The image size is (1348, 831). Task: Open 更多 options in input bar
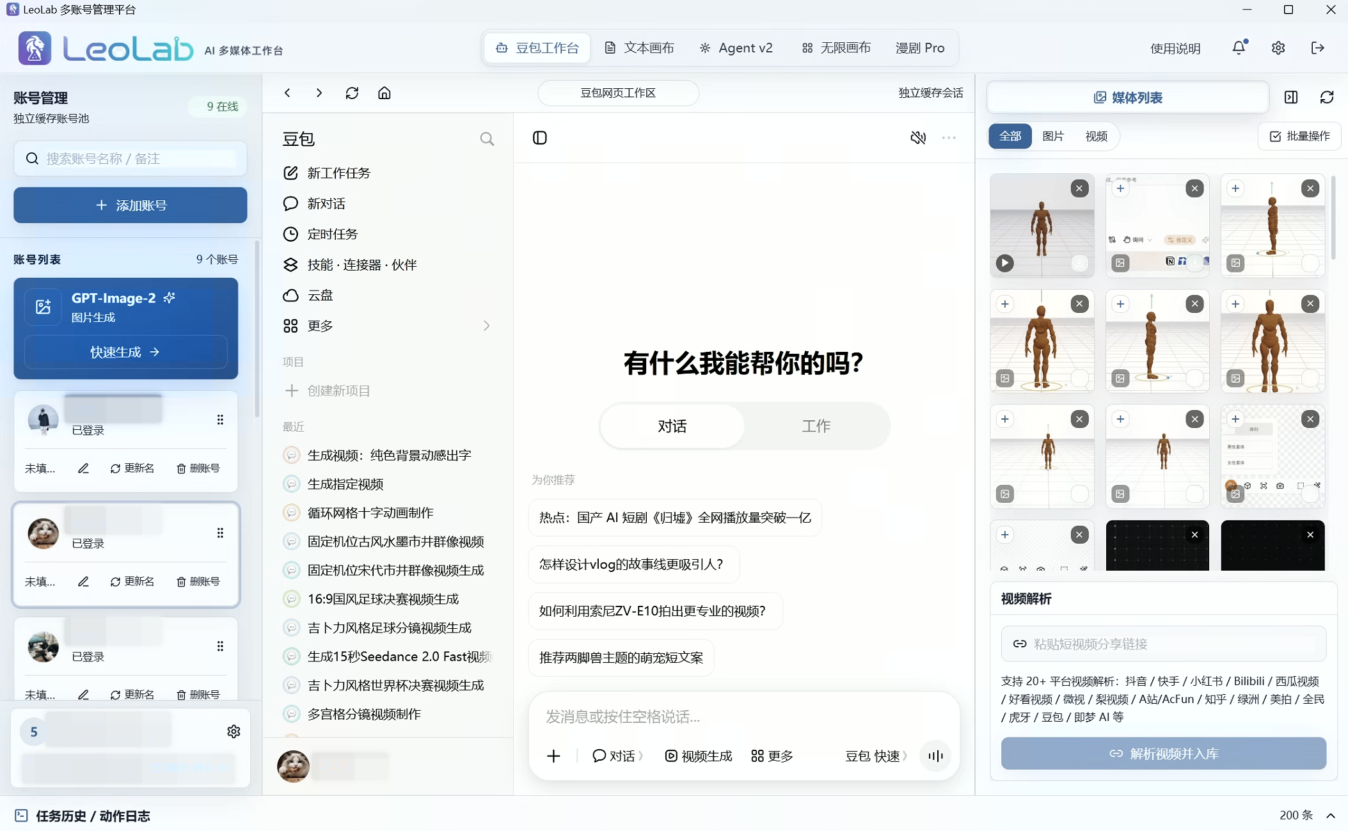(x=772, y=756)
